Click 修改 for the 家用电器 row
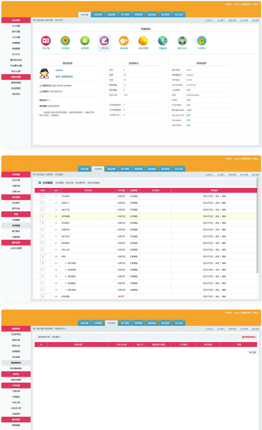Viewport: 262px width, 430px height. 217,217
